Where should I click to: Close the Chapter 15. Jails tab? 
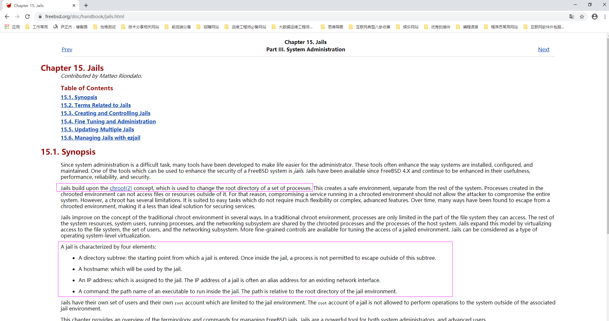[x=74, y=5]
